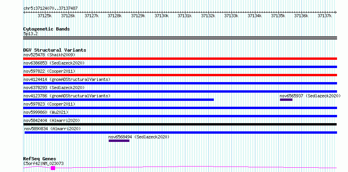Select the blue nsv5999860 variant bar
Viewport: 348px width, 172px height.
pyautogui.click(x=180, y=116)
